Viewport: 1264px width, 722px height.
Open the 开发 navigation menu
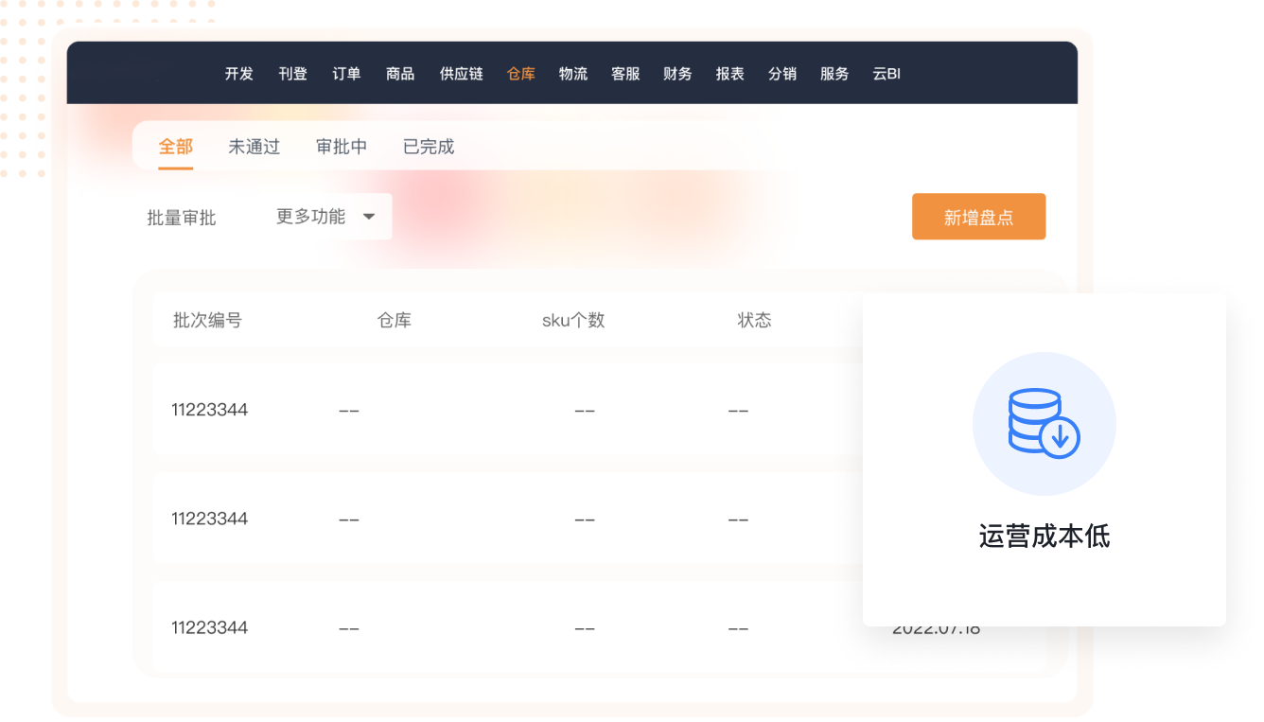pyautogui.click(x=238, y=74)
